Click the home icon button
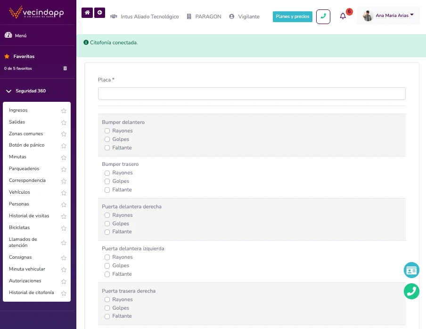 87,13
